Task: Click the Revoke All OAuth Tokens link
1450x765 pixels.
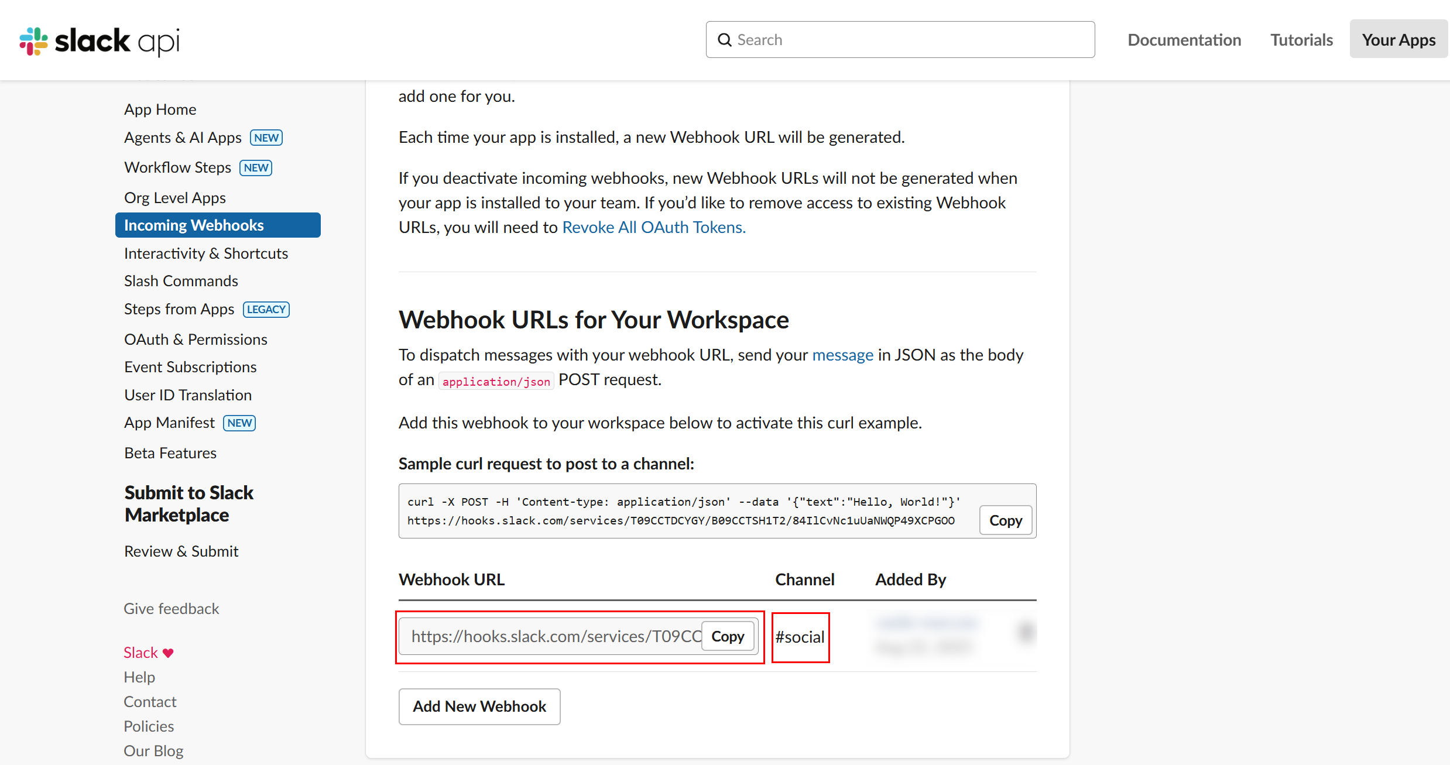Action: [653, 227]
